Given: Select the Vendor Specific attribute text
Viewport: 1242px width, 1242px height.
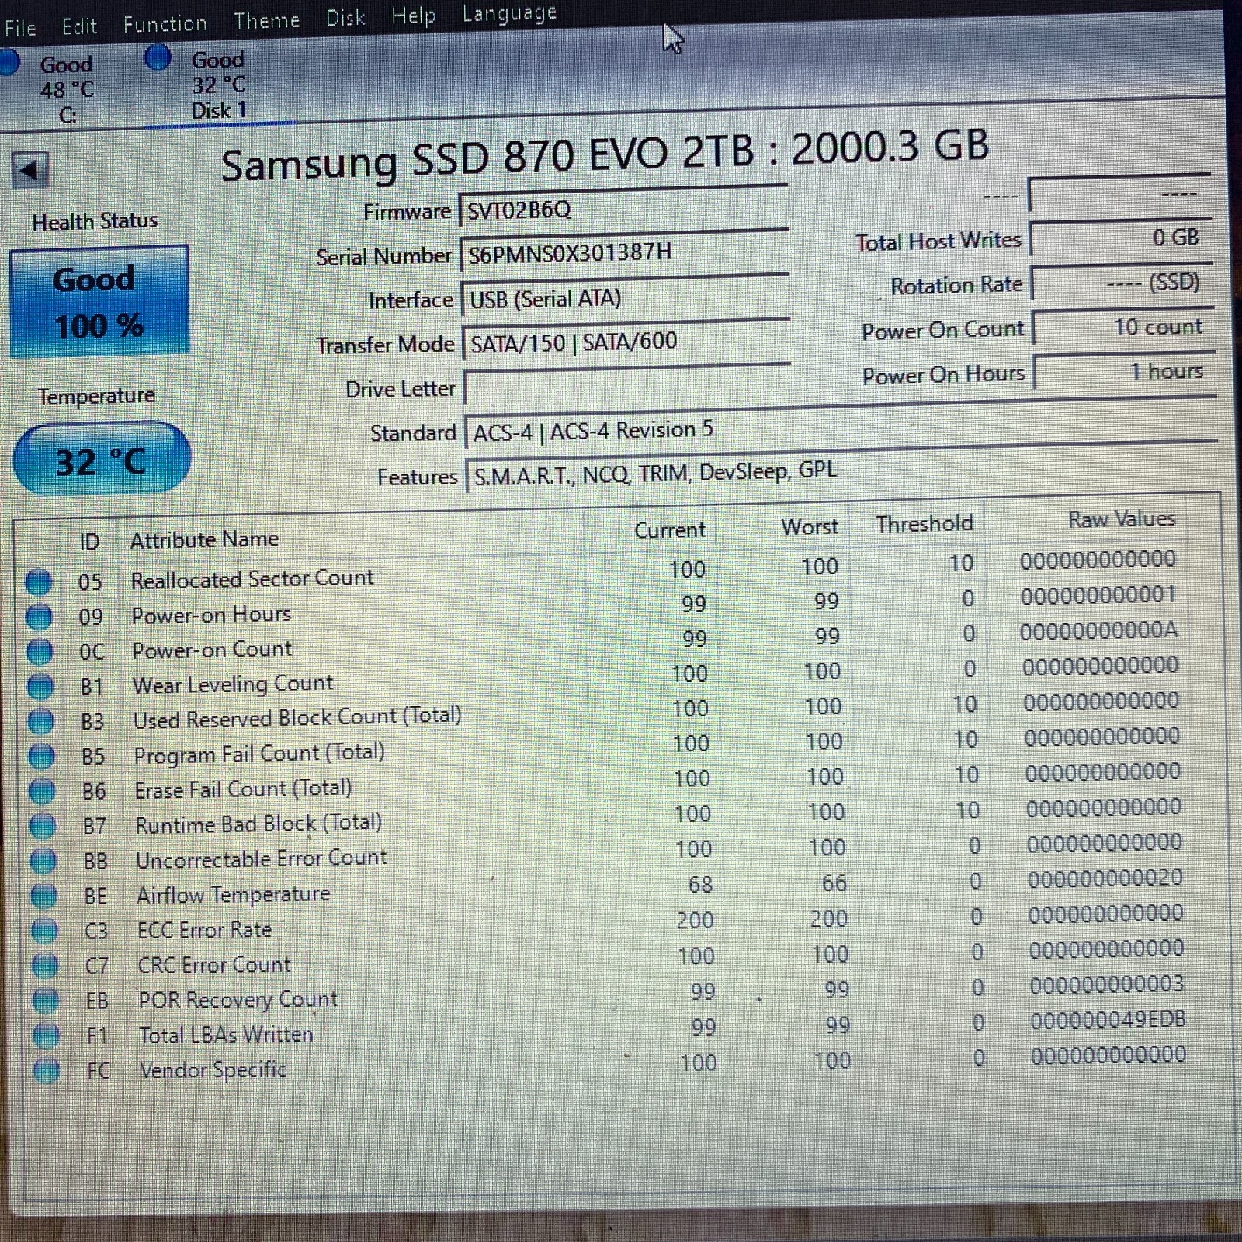Looking at the screenshot, I should (213, 1070).
